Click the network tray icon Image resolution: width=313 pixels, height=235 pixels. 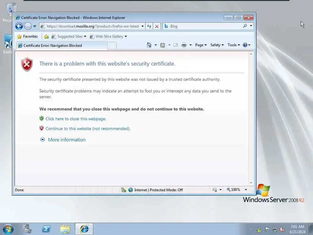pos(275,229)
